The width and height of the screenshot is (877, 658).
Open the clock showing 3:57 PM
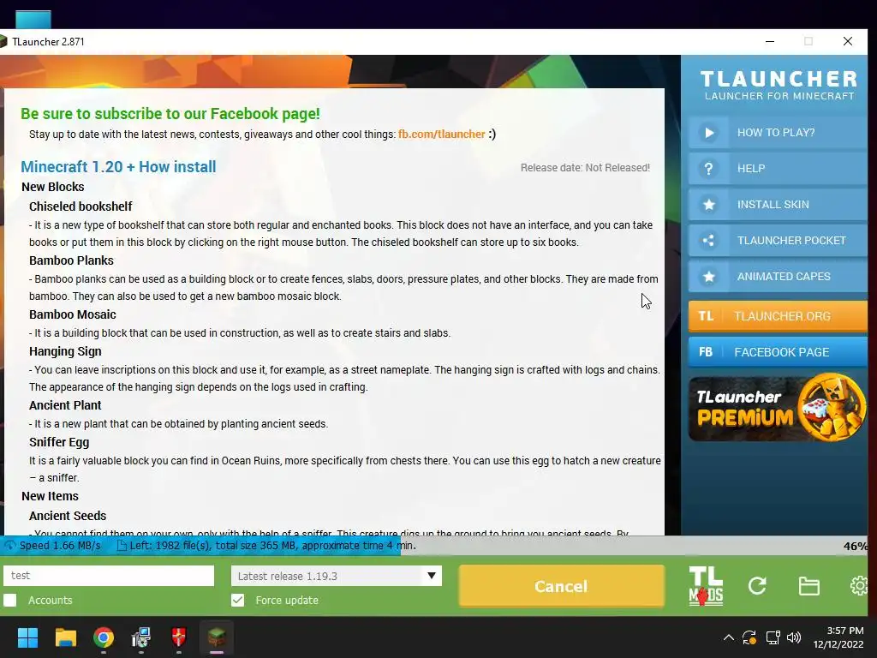coord(838,637)
